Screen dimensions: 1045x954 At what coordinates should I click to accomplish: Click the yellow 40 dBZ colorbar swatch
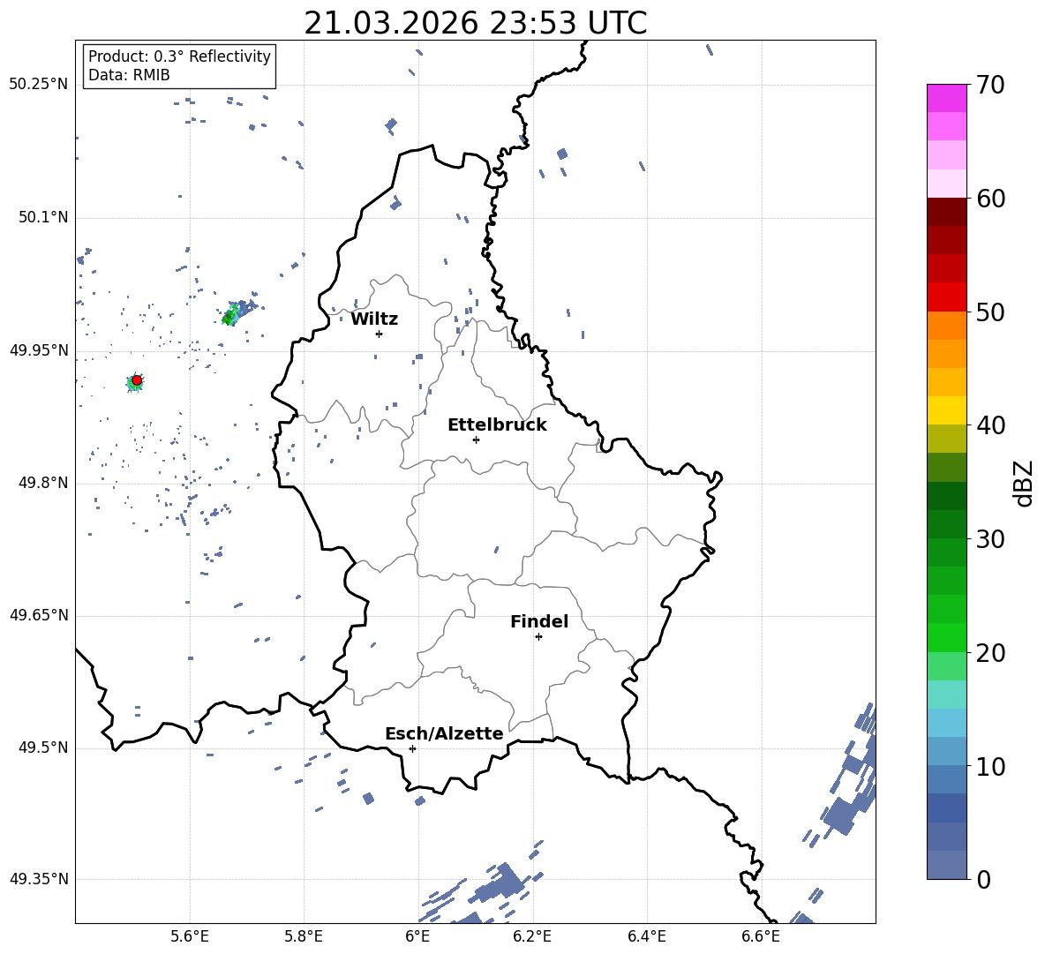tap(946, 410)
